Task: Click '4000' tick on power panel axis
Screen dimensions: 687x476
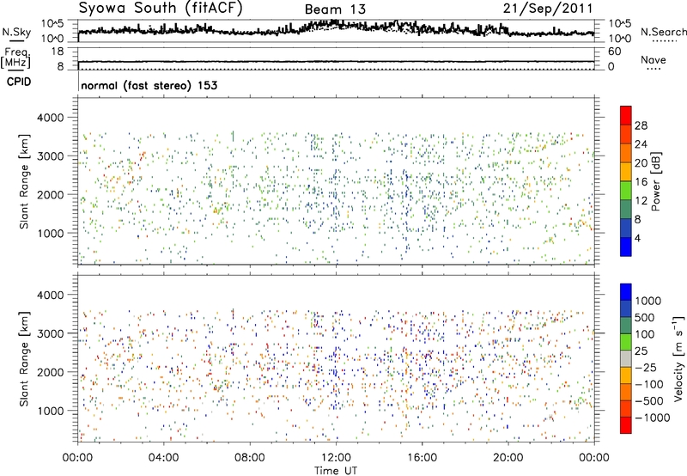Action: (x=50, y=118)
